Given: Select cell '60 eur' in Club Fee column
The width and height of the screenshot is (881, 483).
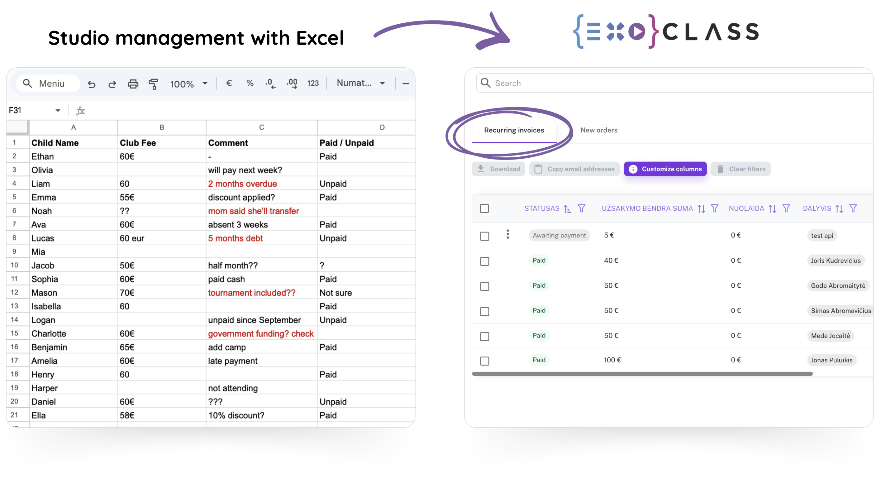Looking at the screenshot, I should 162,238.
